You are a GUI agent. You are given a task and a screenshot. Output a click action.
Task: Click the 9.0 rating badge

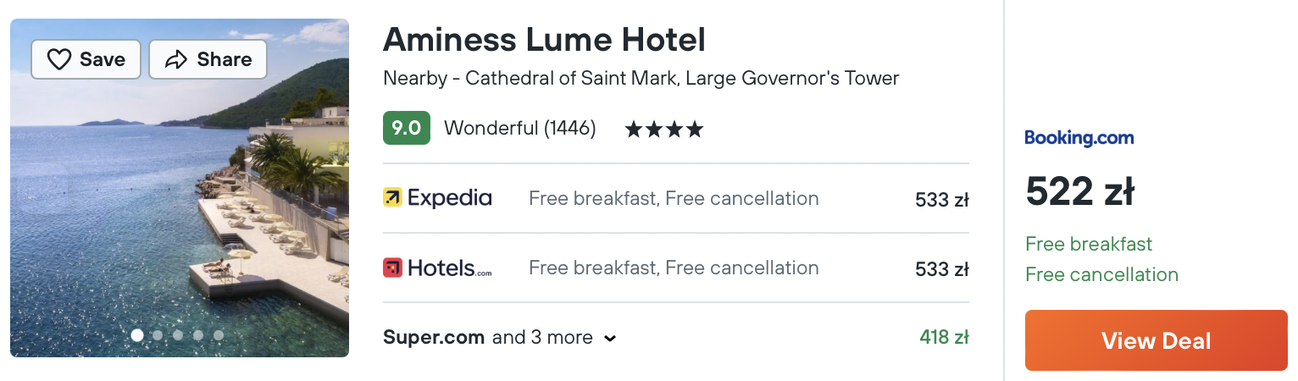point(407,129)
